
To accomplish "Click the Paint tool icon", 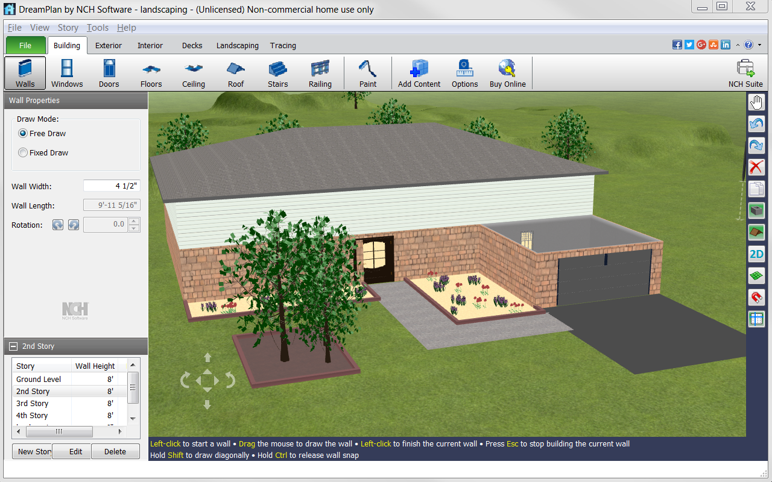I will [x=367, y=74].
